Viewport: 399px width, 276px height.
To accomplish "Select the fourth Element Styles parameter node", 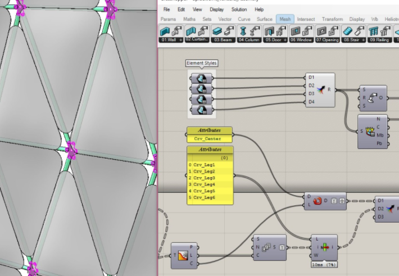I will pyautogui.click(x=202, y=110).
